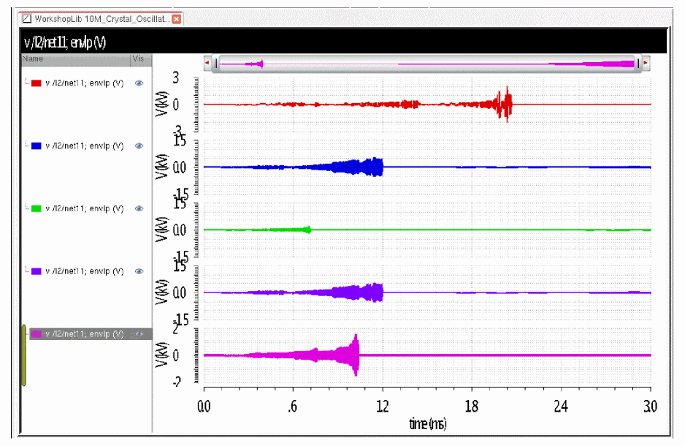685x446 pixels.
Task: Click the Name column header
Action: [x=75, y=60]
